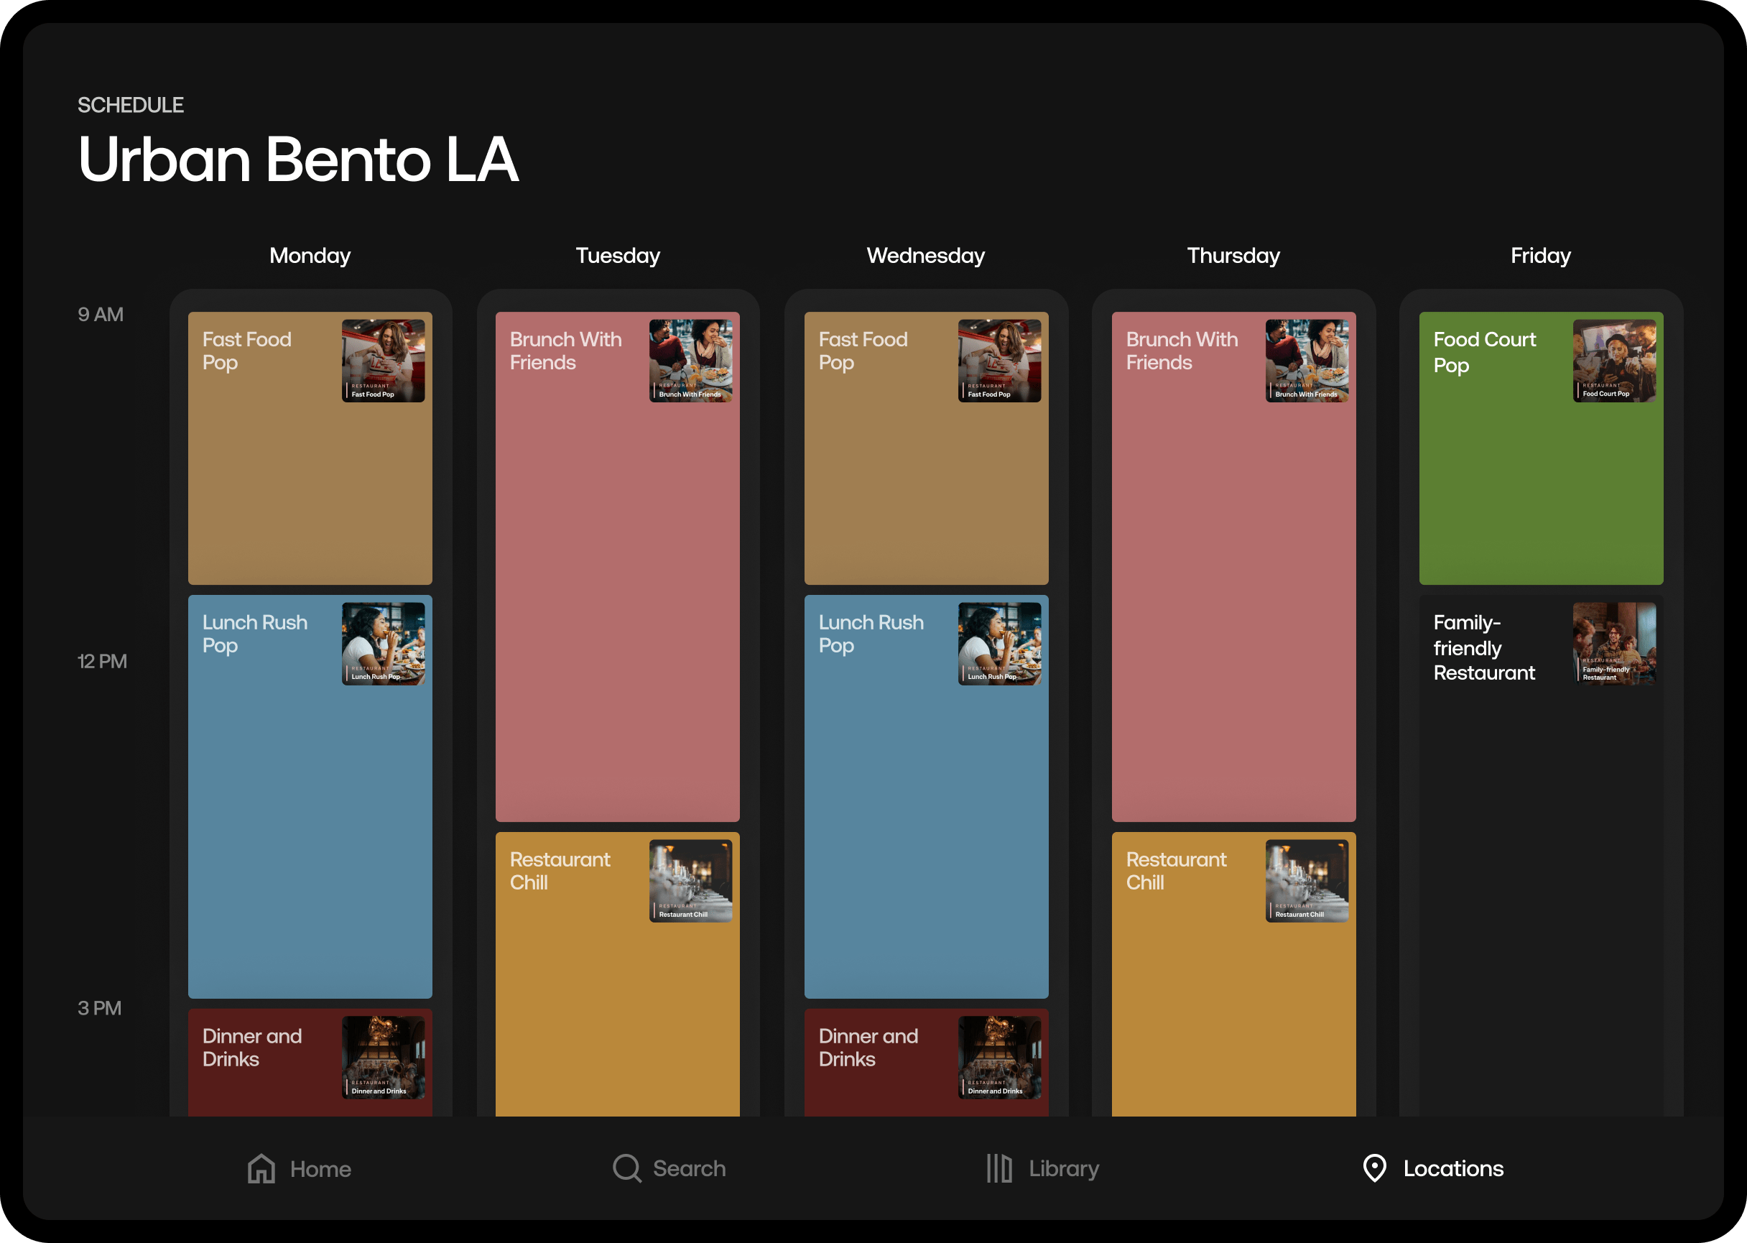Open the Library tab label
The height and width of the screenshot is (1243, 1747).
click(x=1063, y=1169)
